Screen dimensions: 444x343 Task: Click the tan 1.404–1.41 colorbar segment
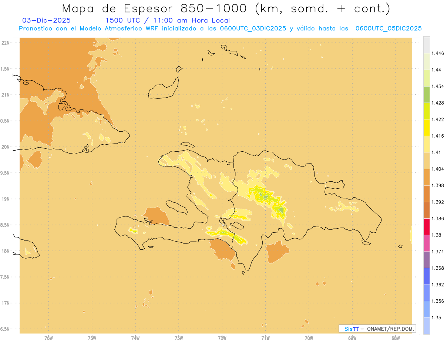[x=427, y=160]
